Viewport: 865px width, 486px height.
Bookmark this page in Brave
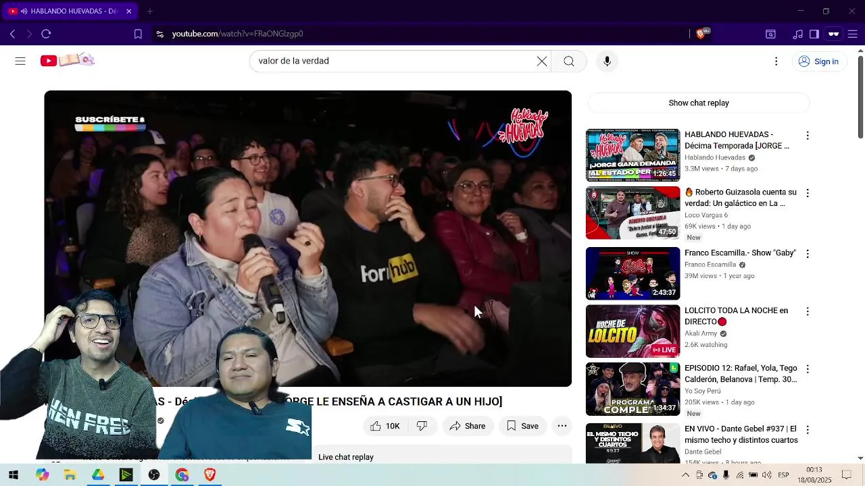[x=138, y=34]
